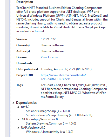Image resolution: width=108 pixels, height=137 pixels.
Task: Click the .NETCoreApp,Version=v2.0 label
Action: pyautogui.click(x=39, y=119)
